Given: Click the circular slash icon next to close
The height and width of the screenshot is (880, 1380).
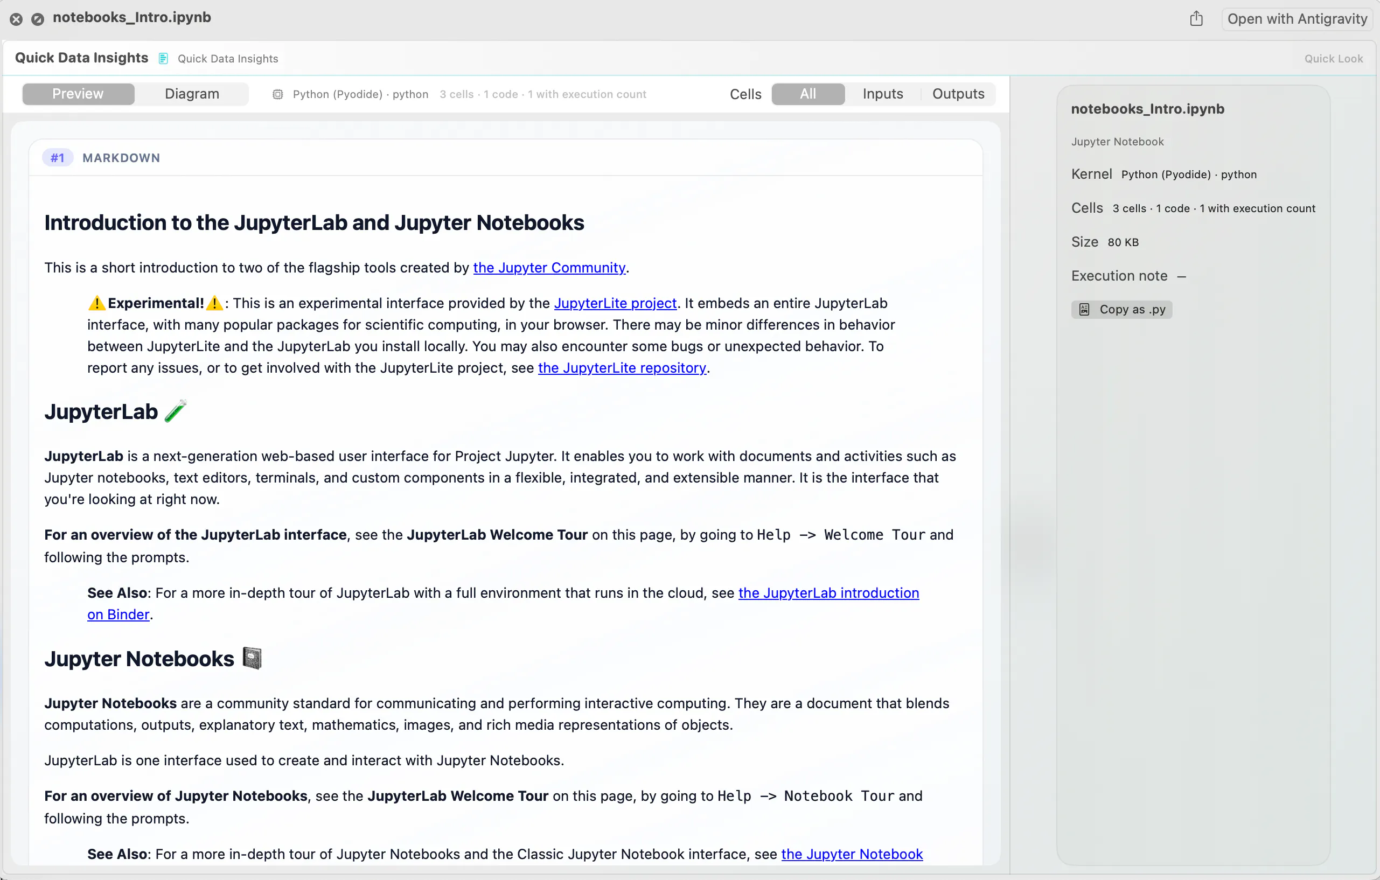Looking at the screenshot, I should point(38,19).
